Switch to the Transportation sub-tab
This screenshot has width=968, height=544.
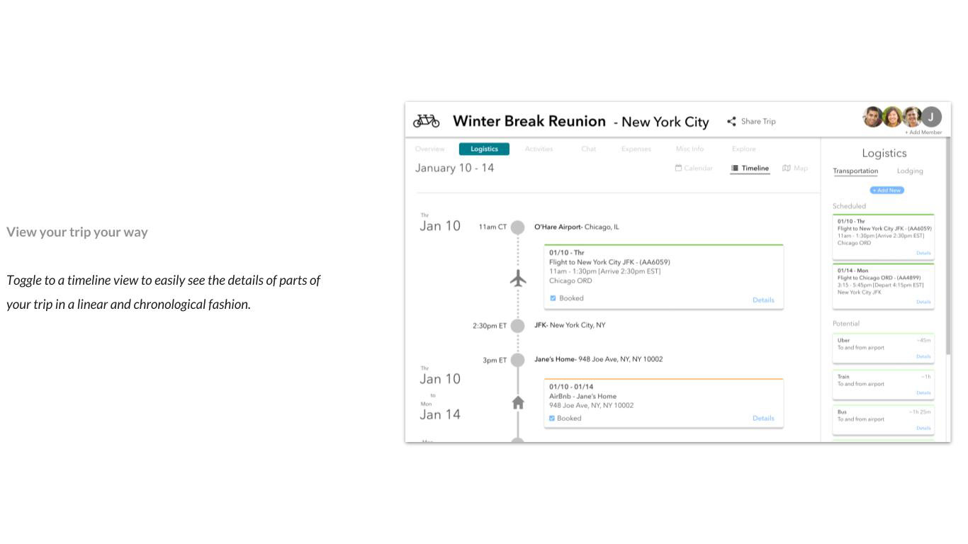pyautogui.click(x=855, y=171)
